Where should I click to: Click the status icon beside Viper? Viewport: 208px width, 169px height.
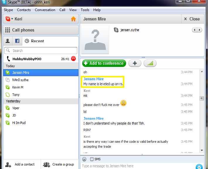tap(8, 108)
